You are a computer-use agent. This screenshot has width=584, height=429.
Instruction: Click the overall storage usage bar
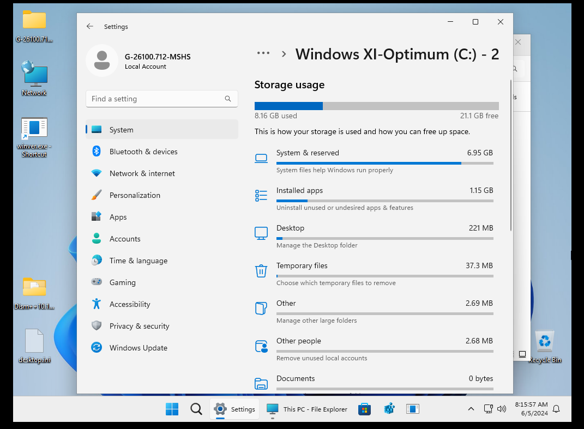(377, 106)
